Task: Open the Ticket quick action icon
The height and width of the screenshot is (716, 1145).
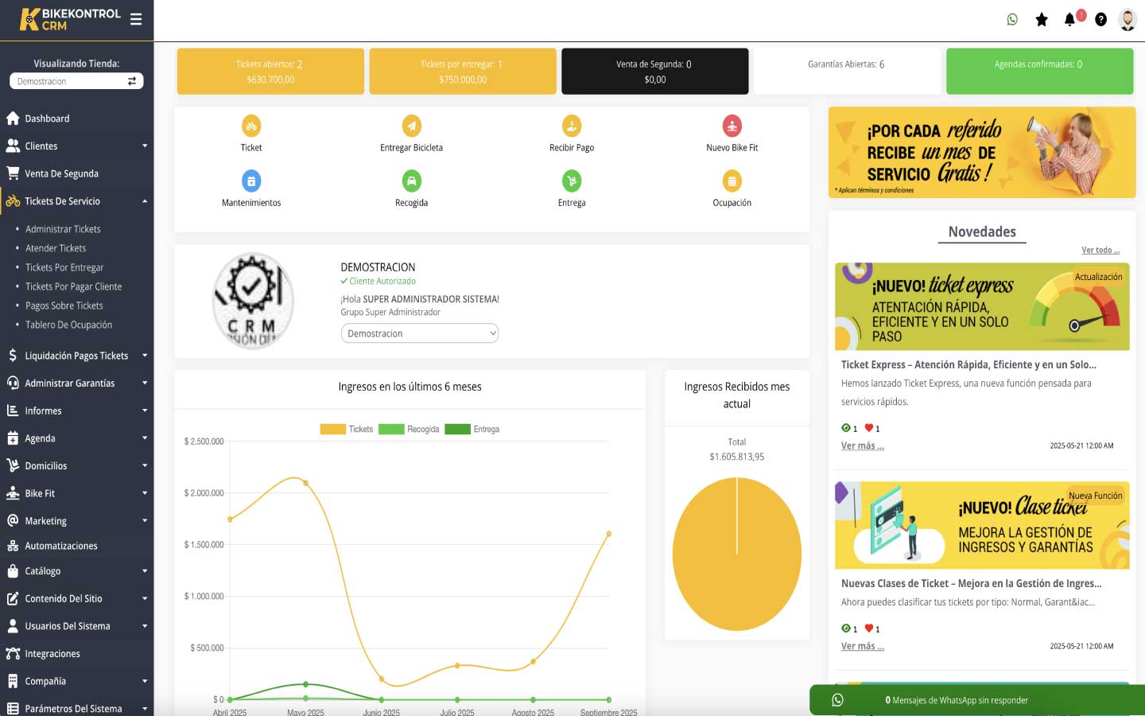Action: [x=251, y=125]
